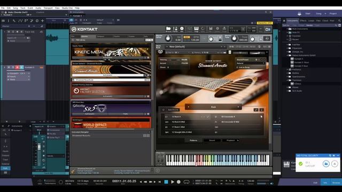
Task: Open the Audio menu
Action: tap(38, 8)
